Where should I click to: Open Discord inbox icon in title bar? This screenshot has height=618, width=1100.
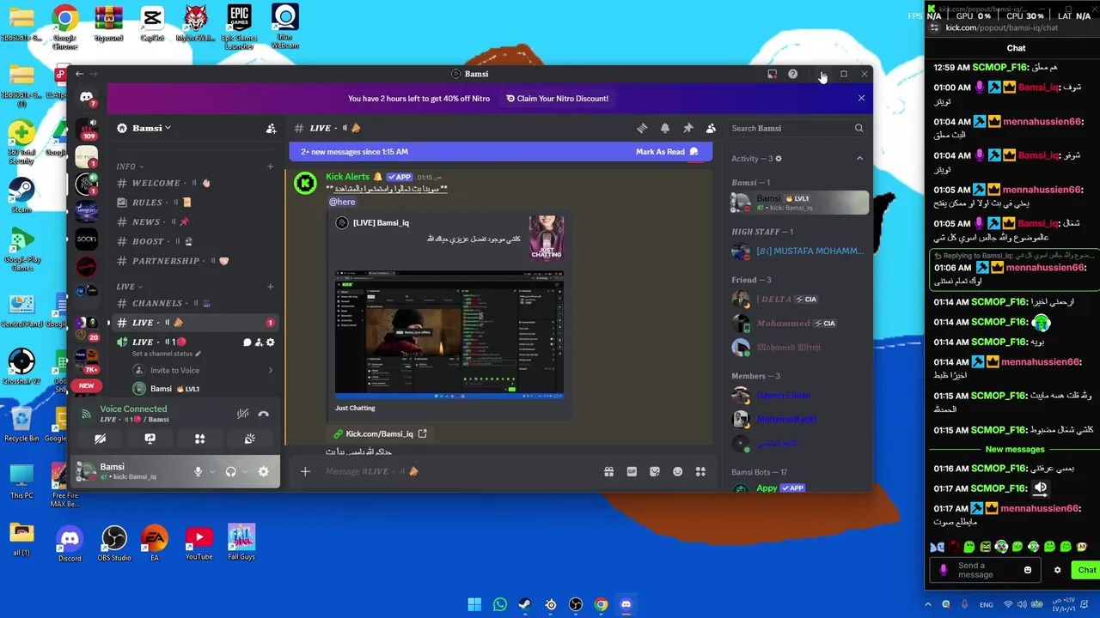772,74
